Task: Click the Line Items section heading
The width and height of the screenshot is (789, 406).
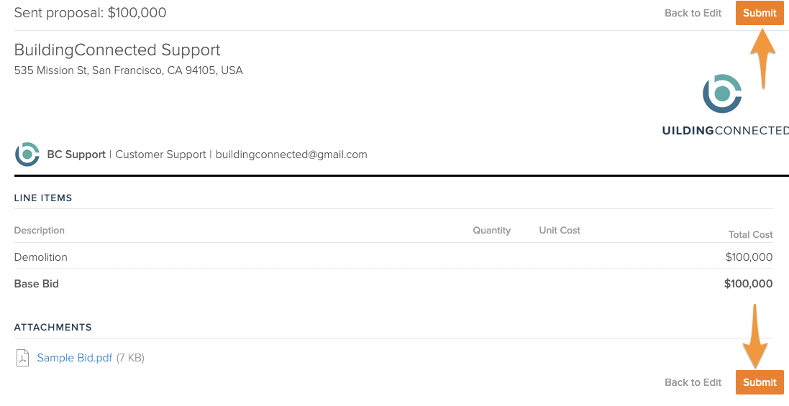Action: (43, 198)
